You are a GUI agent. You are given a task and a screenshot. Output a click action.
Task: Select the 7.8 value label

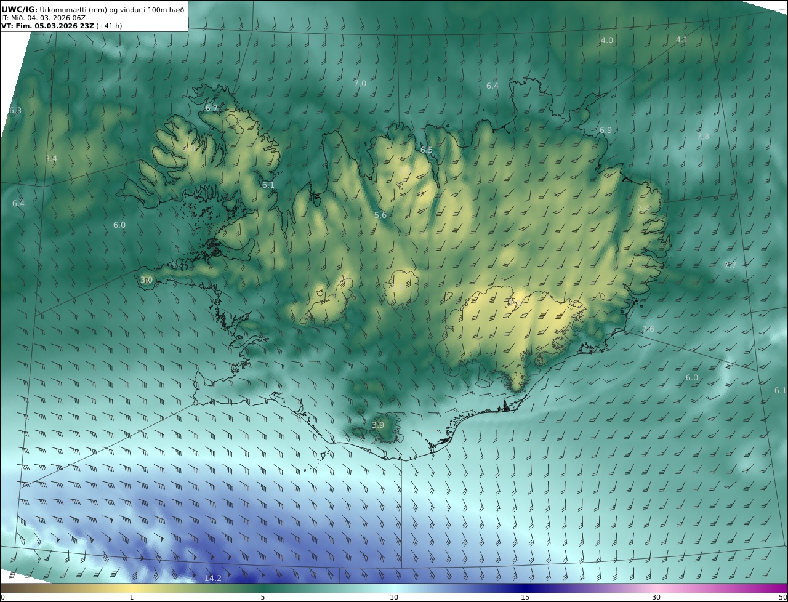pyautogui.click(x=703, y=136)
